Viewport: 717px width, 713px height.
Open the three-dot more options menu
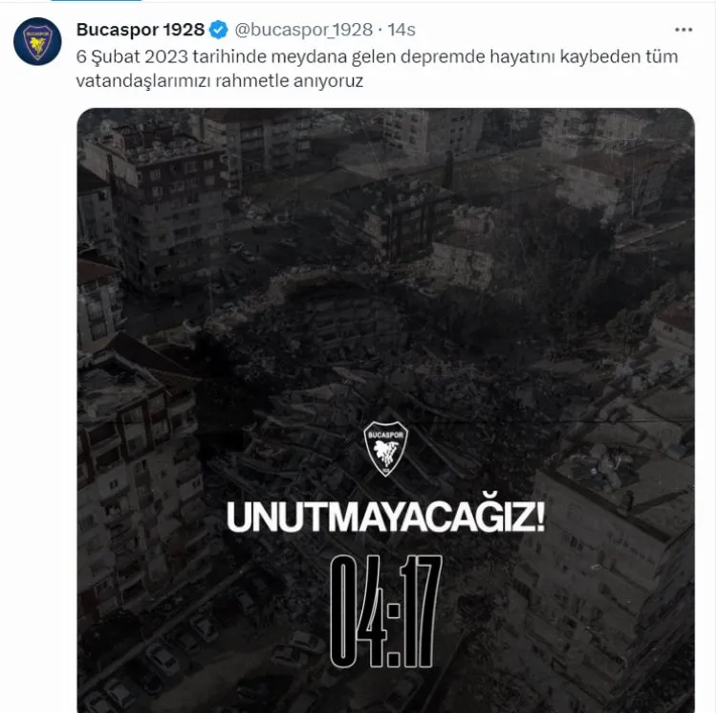(684, 30)
